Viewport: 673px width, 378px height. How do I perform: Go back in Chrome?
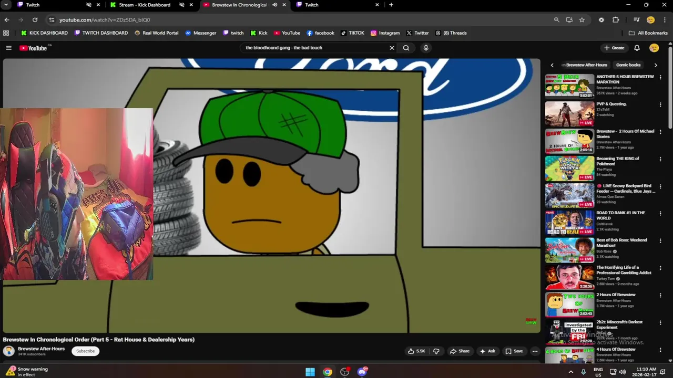(7, 19)
